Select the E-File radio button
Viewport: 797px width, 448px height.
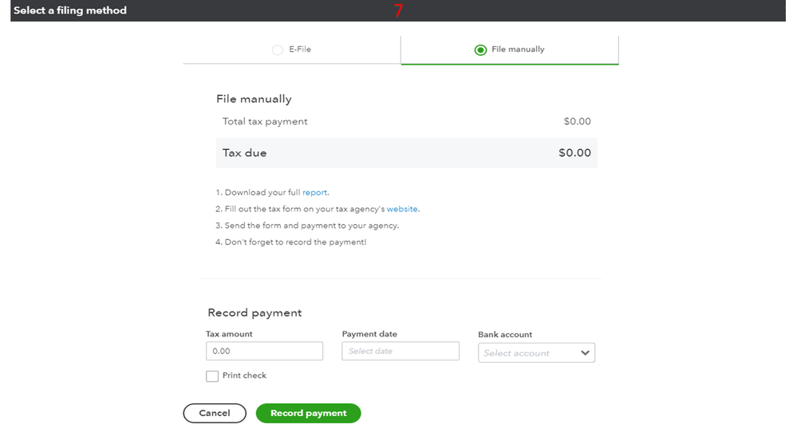tap(278, 49)
